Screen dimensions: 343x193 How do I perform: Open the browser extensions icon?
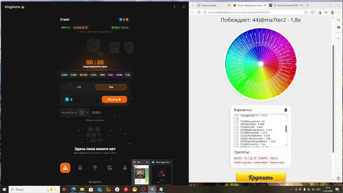coord(312,12)
